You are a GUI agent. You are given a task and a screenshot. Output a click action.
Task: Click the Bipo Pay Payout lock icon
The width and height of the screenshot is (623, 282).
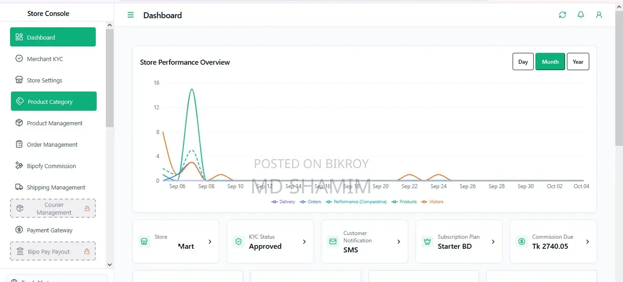coord(87,251)
